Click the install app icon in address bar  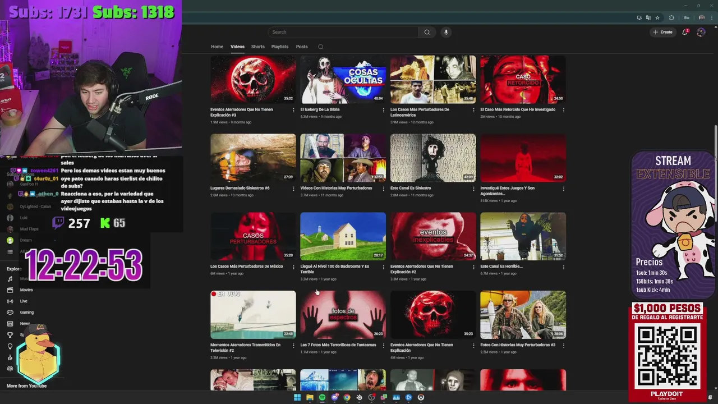pyautogui.click(x=639, y=17)
